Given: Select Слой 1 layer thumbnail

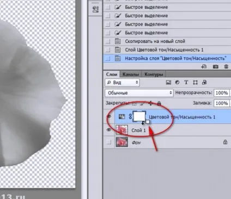Looking at the screenshot, I should (x=121, y=130).
